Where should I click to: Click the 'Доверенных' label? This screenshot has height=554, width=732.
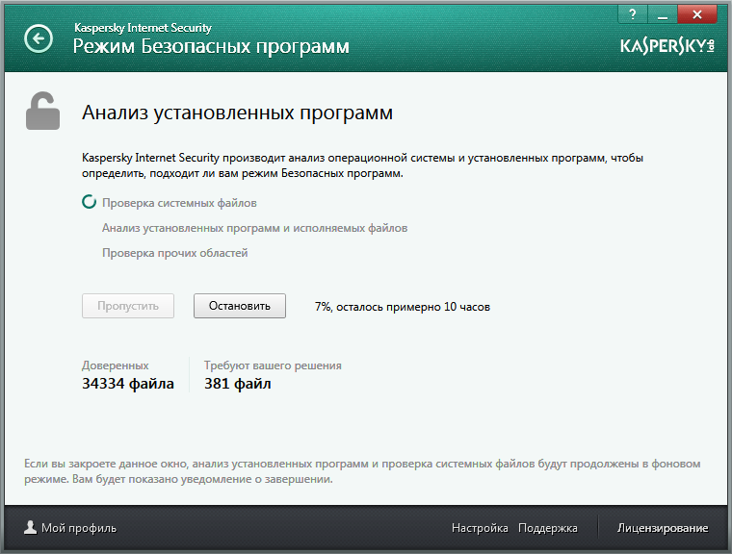point(116,365)
